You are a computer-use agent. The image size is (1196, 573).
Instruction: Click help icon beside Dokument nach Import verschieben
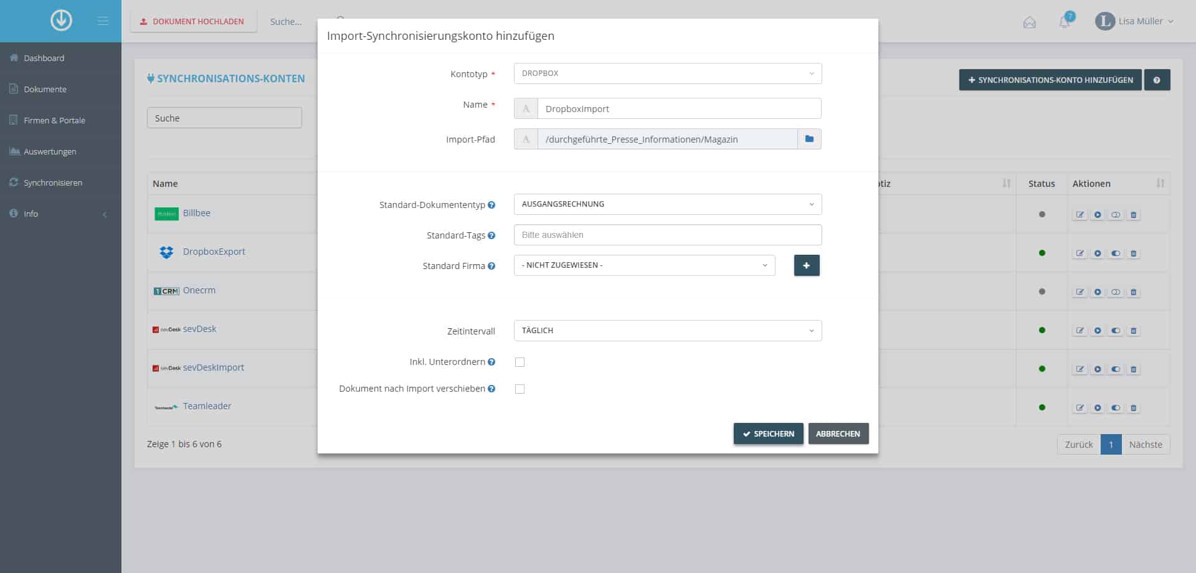point(491,389)
